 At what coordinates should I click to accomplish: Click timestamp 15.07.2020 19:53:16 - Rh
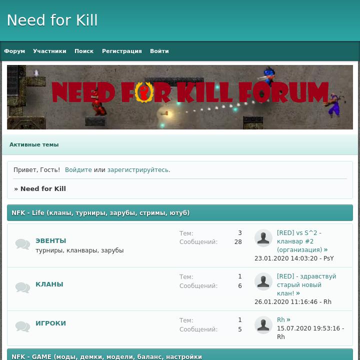[x=310, y=332]
